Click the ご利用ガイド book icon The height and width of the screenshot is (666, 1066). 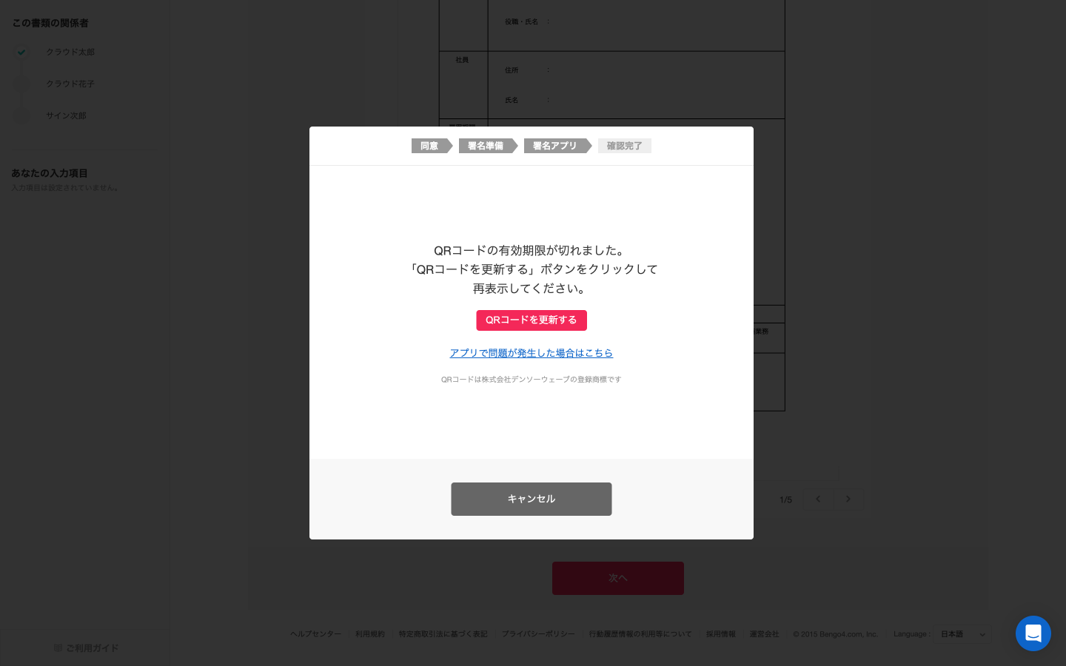pyautogui.click(x=58, y=647)
